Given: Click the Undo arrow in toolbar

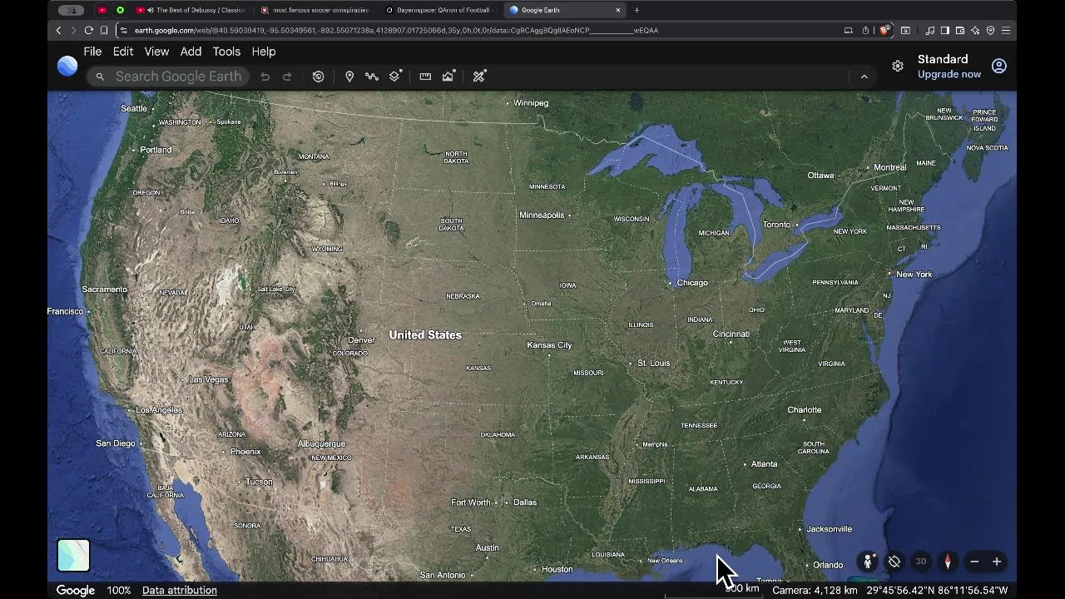Looking at the screenshot, I should click(x=265, y=77).
